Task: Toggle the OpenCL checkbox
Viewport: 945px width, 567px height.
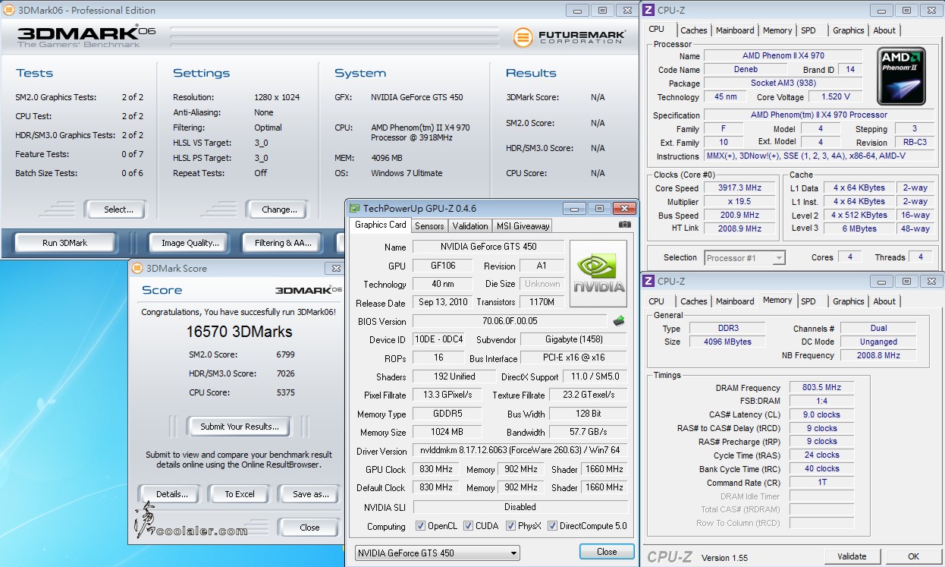Action: point(420,526)
